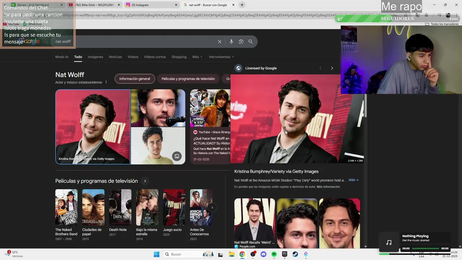The image size is (462, 260).
Task: Expand Películas y programas de televisión section
Action: [145, 181]
